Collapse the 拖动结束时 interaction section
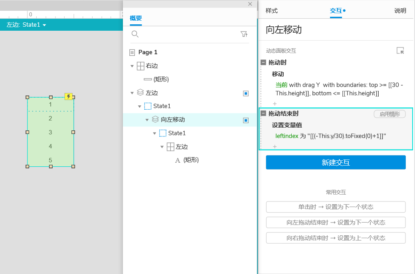This screenshot has width=415, height=274. click(x=263, y=113)
